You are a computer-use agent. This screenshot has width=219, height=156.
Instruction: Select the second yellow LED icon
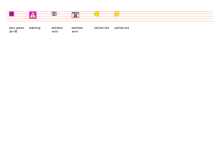tap(117, 14)
